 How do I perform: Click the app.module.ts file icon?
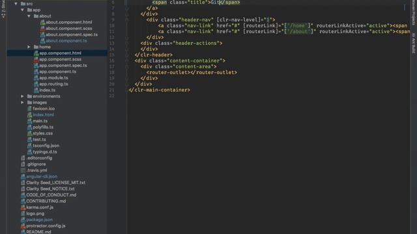point(36,78)
